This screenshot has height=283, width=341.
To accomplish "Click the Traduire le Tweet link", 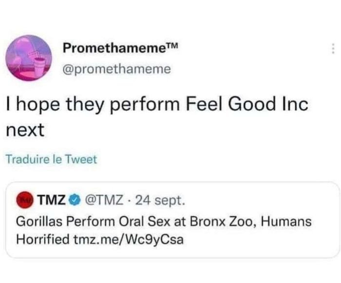I will click(51, 159).
